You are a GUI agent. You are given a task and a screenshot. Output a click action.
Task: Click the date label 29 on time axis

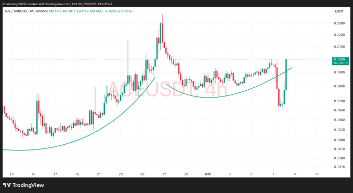(x=186, y=174)
